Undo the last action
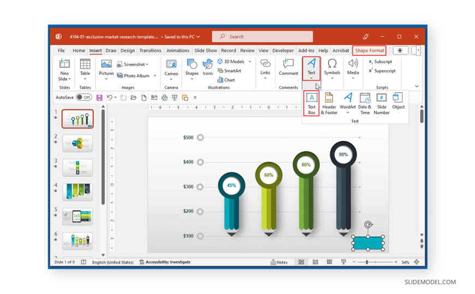Image resolution: width=475 pixels, height=294 pixels. [109, 98]
